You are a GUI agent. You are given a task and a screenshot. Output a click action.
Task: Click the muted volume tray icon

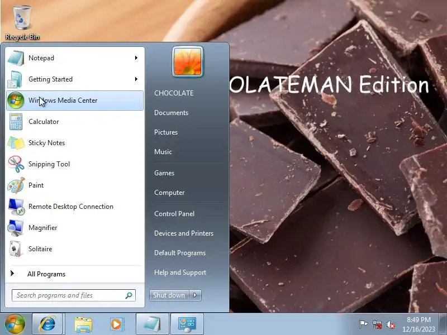tap(391, 324)
